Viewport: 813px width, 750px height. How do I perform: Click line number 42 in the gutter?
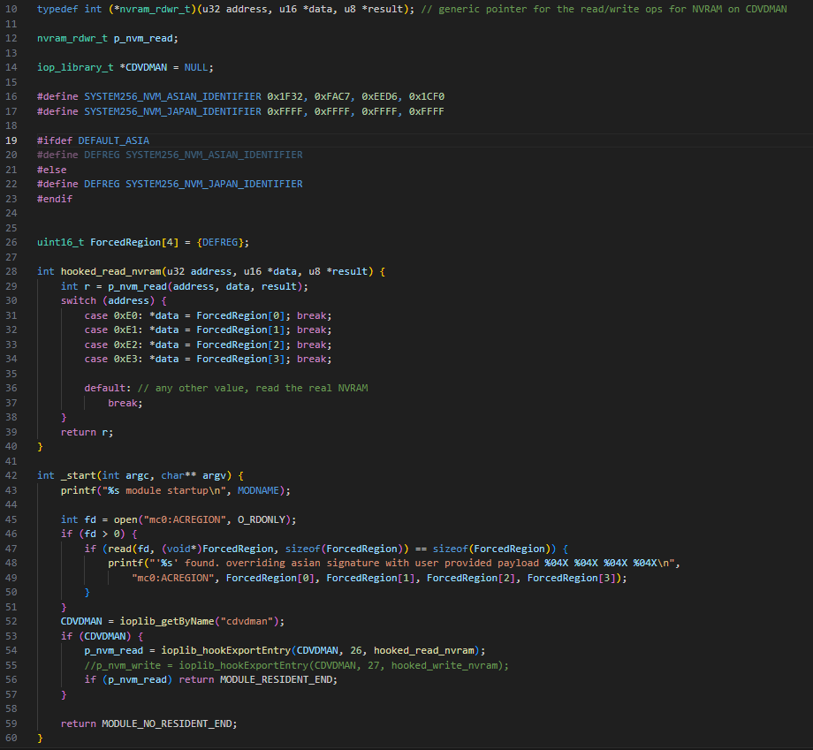[x=11, y=476]
